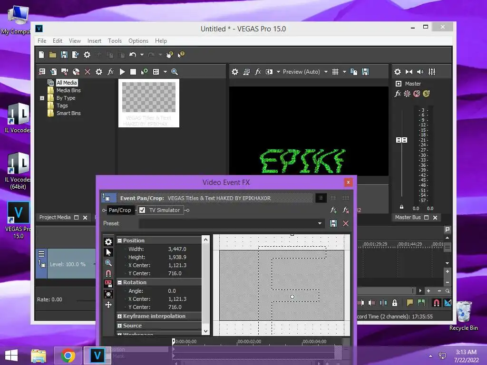Collapse the Rotation properties group
487x365 pixels.
coord(119,282)
